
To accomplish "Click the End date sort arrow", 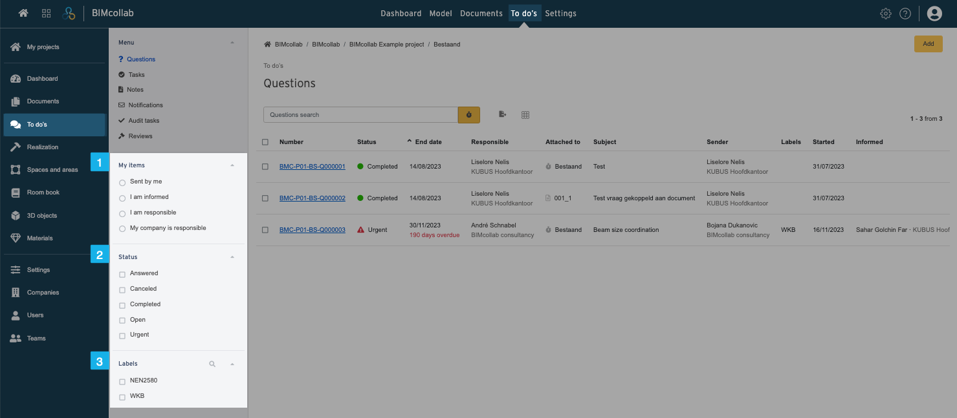I will point(409,141).
